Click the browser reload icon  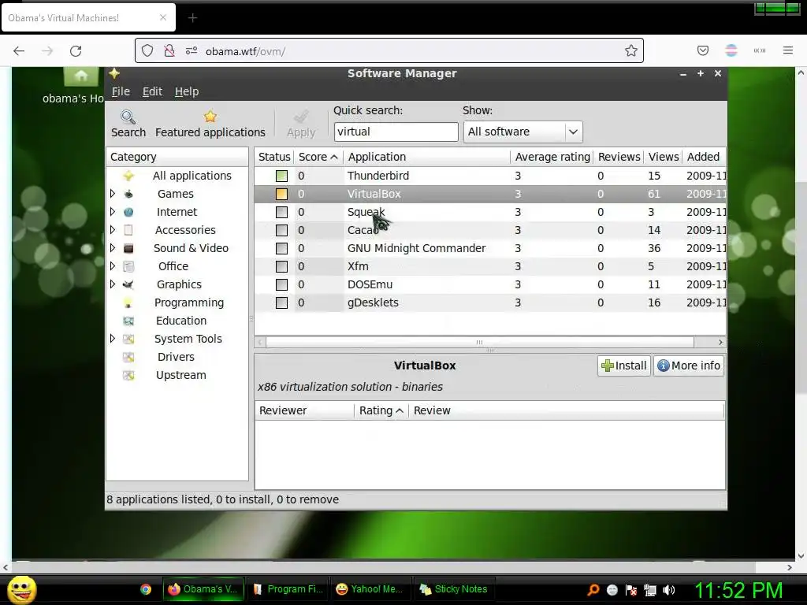point(76,51)
